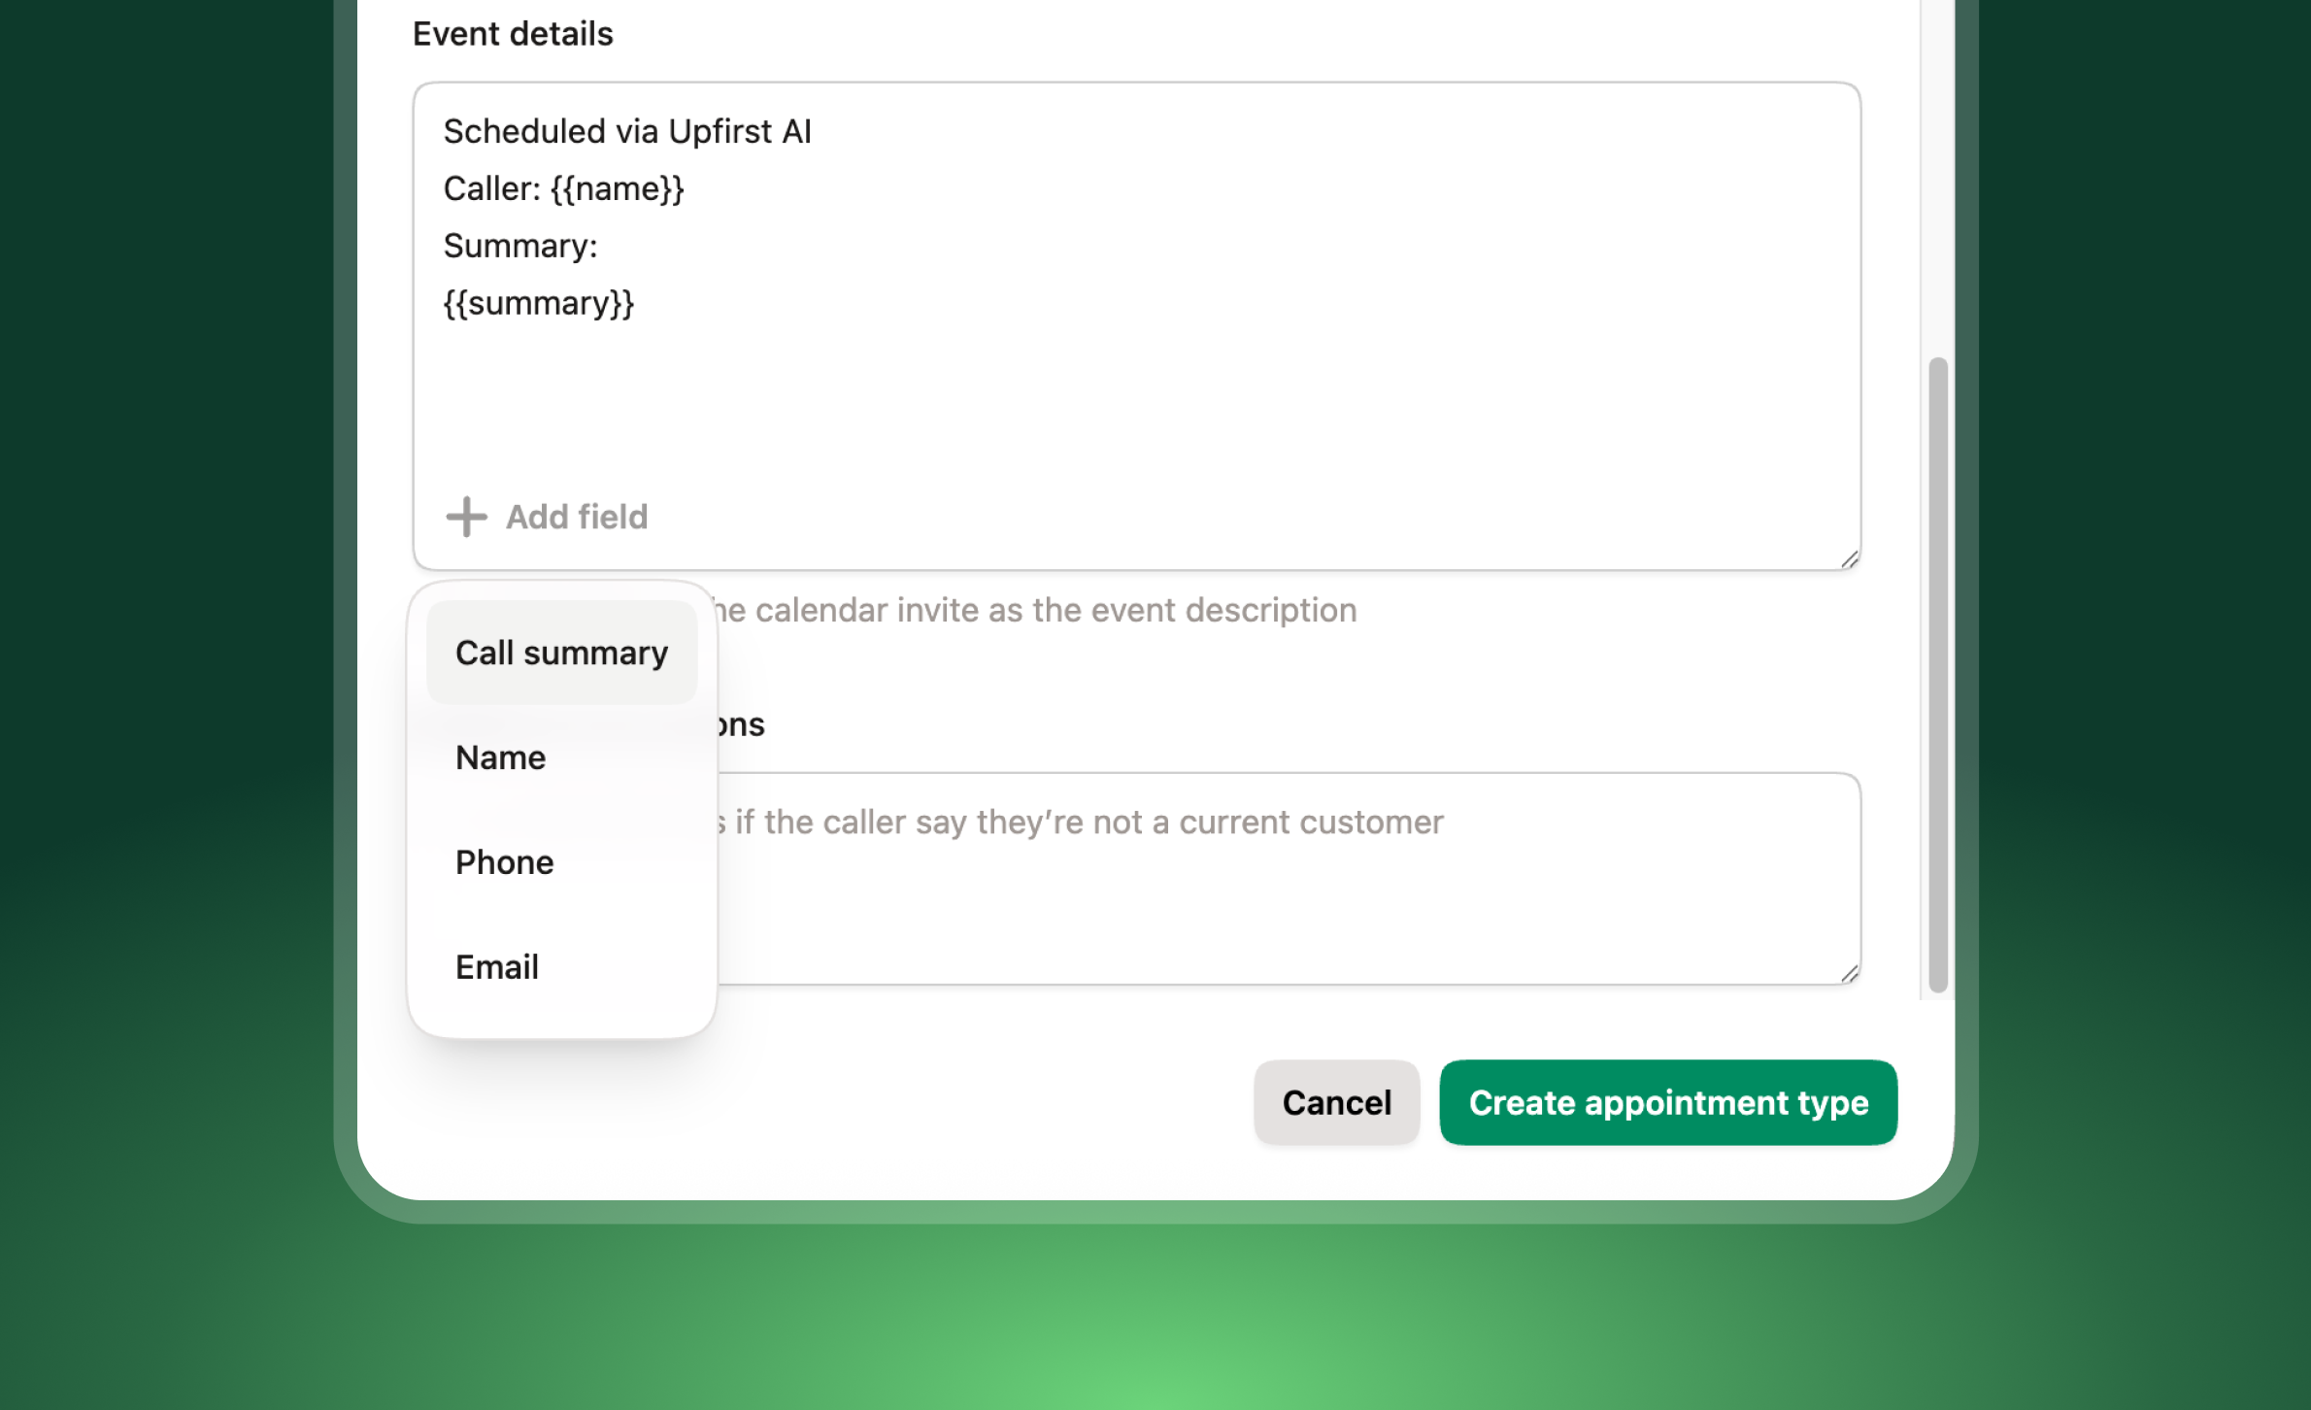Viewport: 2311px width, 1410px height.
Task: Click the calendar invite description helper text
Action: 1035,610
